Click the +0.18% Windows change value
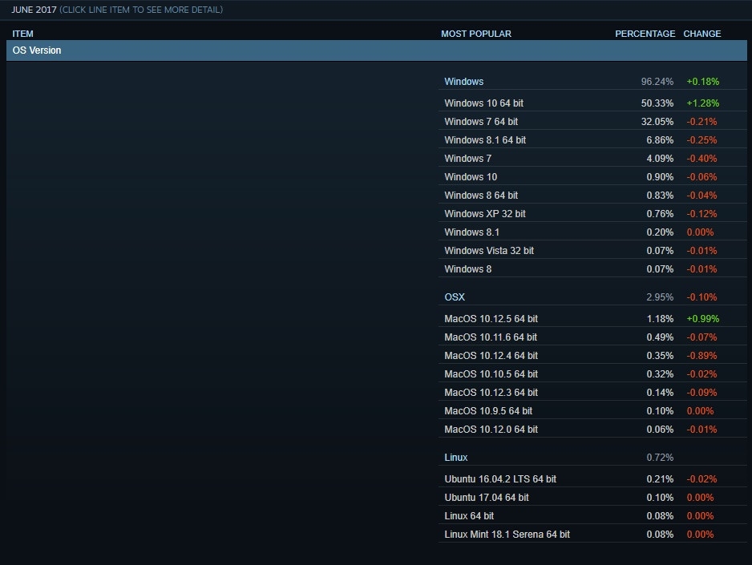 click(x=702, y=82)
